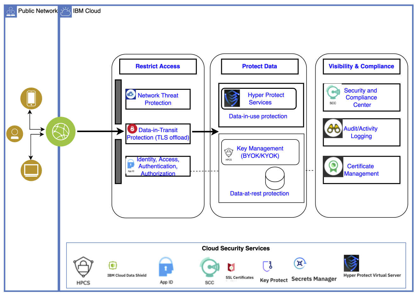Select the Public Network label

[x=38, y=11]
